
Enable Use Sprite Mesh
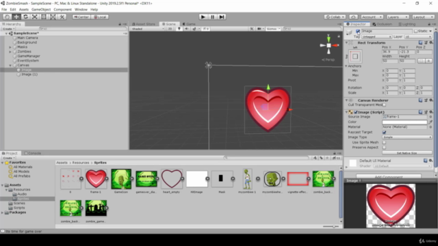point(385,143)
